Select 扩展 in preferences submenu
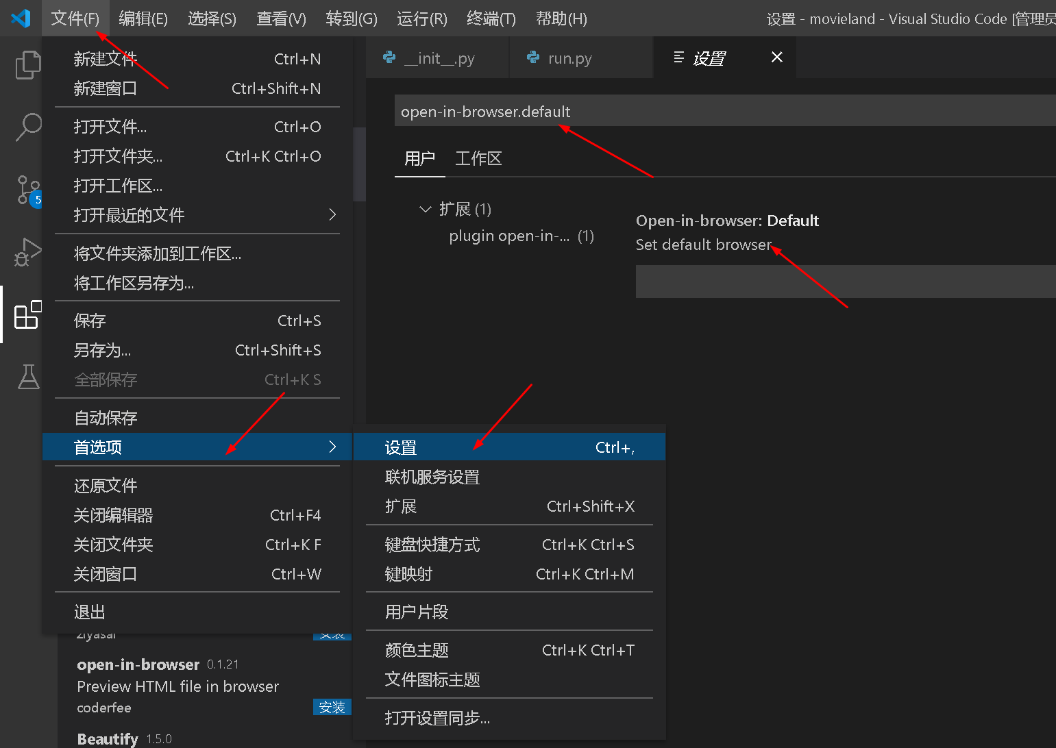The image size is (1056, 748). click(x=509, y=506)
